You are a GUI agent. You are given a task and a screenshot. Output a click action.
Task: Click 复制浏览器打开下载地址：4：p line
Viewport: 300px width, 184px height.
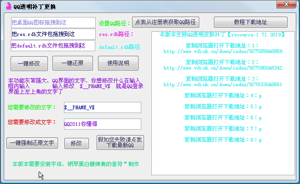pyautogui.click(x=223, y=95)
